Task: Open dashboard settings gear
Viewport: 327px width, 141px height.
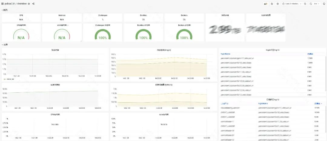Action: click(278, 4)
